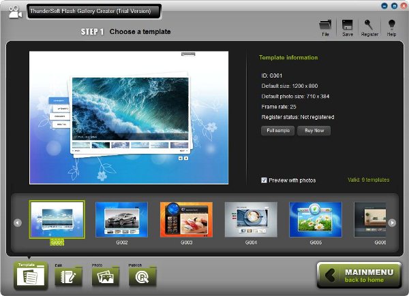The height and width of the screenshot is (296, 409).
Task: Click the Full sample button
Action: coord(278,131)
